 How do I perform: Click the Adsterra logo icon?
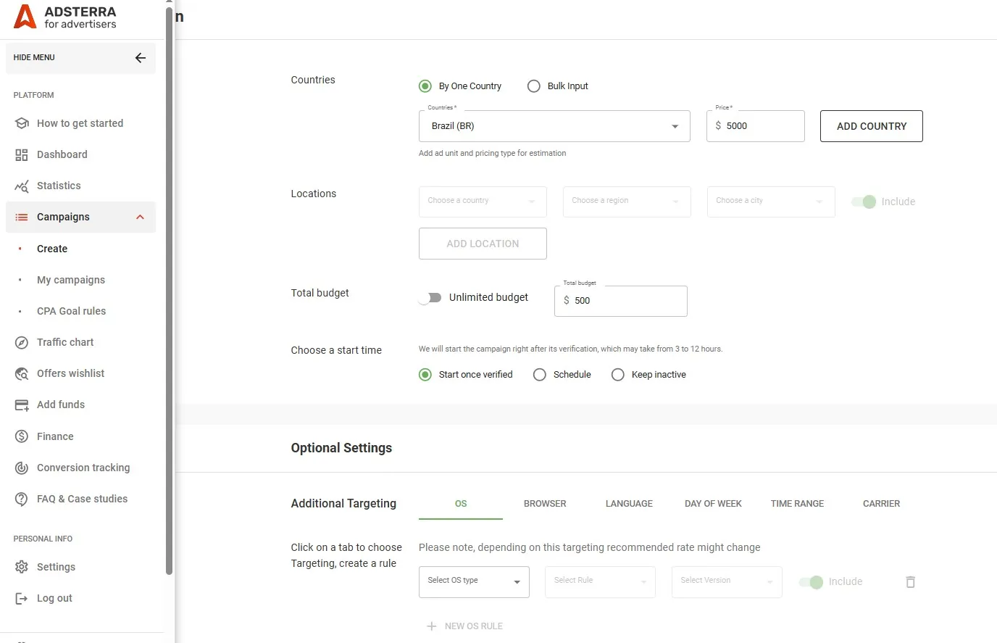[x=25, y=17]
